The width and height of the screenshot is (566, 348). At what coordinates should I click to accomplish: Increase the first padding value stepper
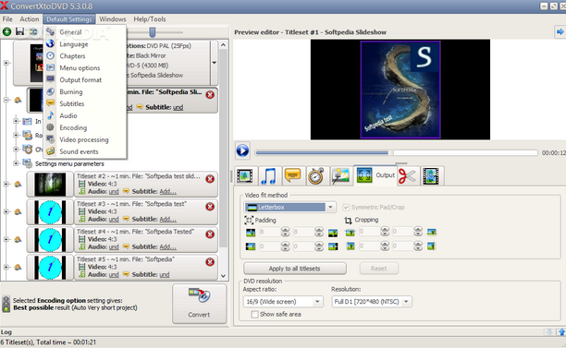point(285,230)
